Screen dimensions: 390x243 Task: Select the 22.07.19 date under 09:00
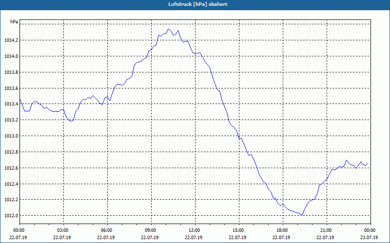pyautogui.click(x=150, y=238)
